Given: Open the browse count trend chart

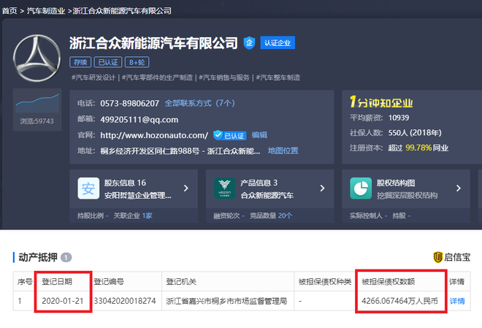Looking at the screenshot, I should pyautogui.click(x=37, y=103).
